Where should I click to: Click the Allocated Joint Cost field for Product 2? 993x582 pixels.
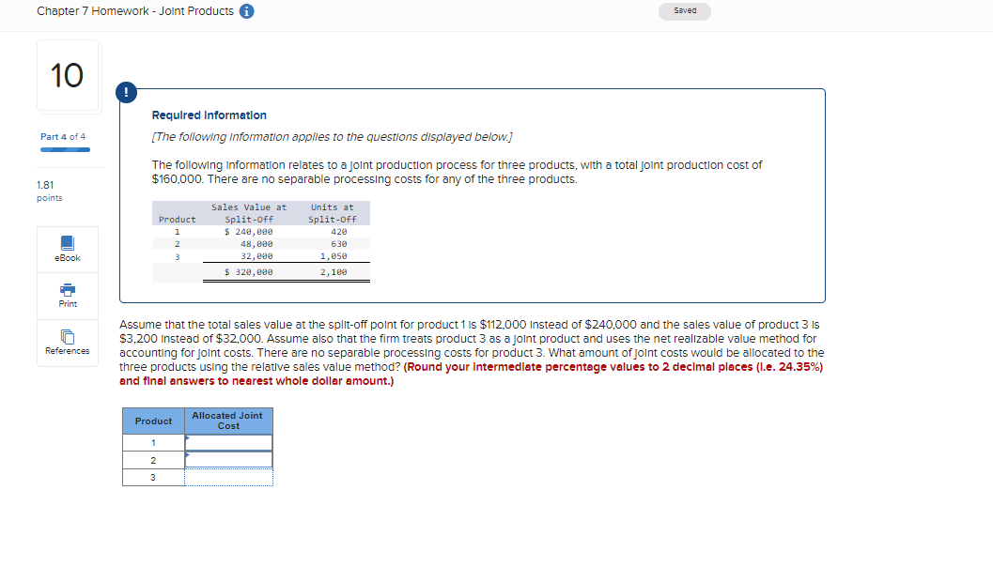[x=228, y=460]
